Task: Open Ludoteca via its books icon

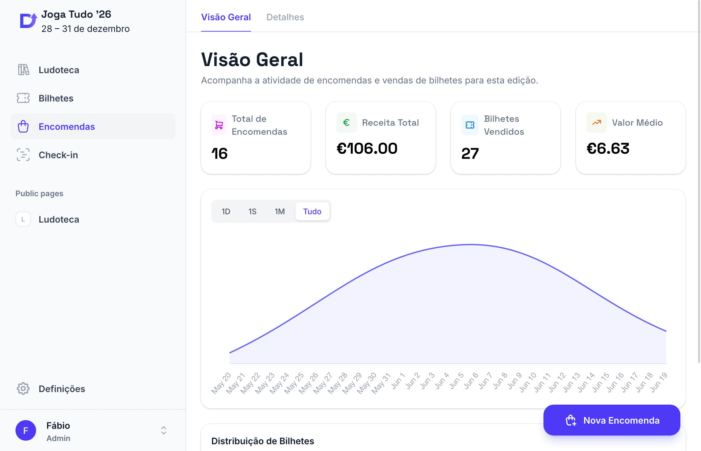Action: click(x=24, y=70)
